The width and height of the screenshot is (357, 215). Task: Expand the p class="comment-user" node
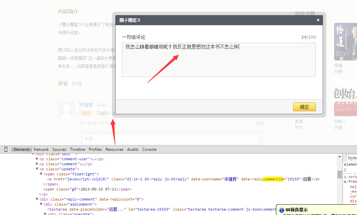pyautogui.click(x=37, y=159)
